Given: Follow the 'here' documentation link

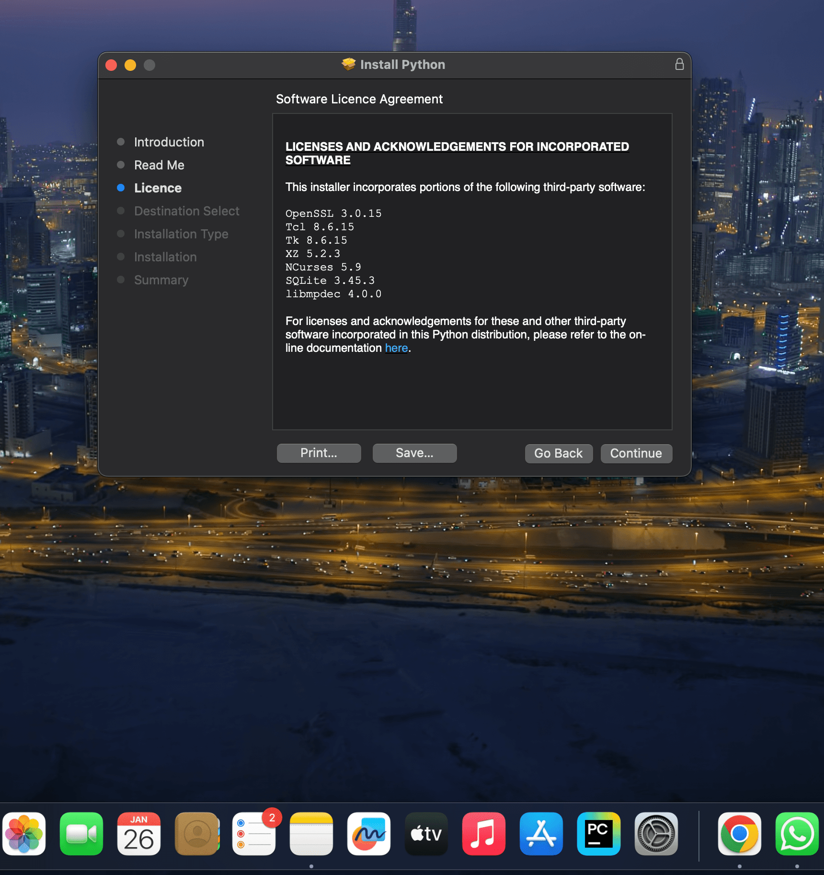Looking at the screenshot, I should (x=396, y=348).
